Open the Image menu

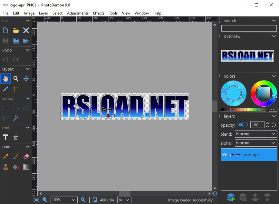click(x=29, y=13)
